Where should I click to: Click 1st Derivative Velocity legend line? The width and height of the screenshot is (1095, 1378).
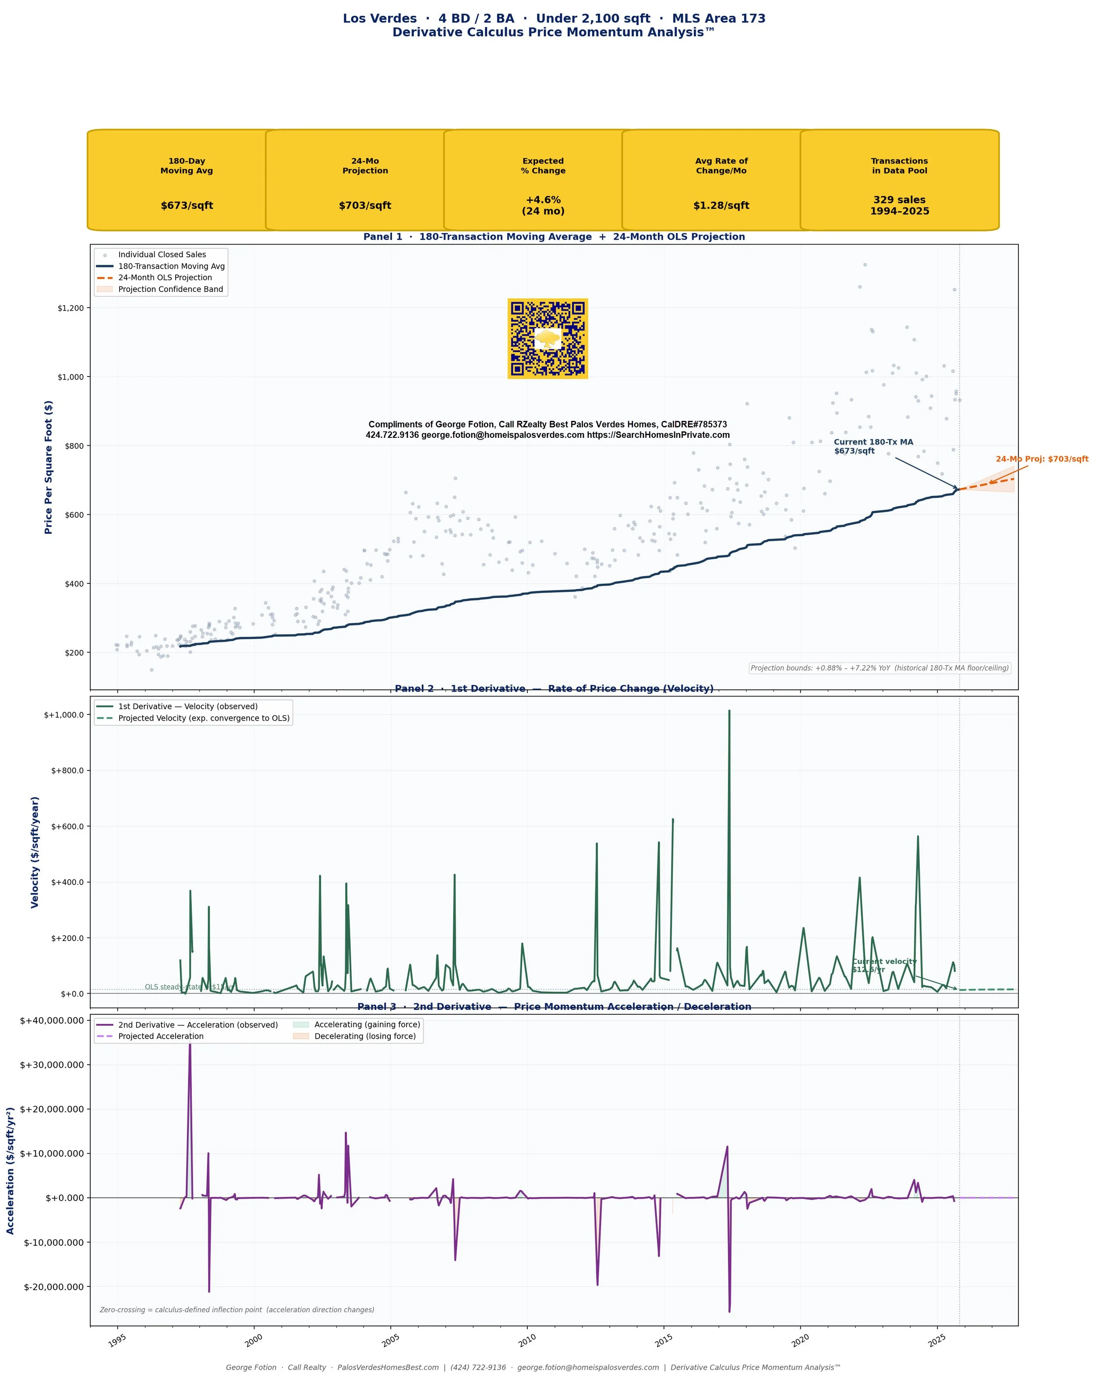105,707
